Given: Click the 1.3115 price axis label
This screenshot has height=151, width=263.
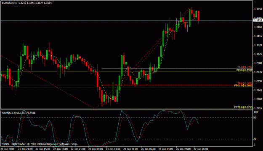Looking at the screenshot, I should click(x=258, y=36).
